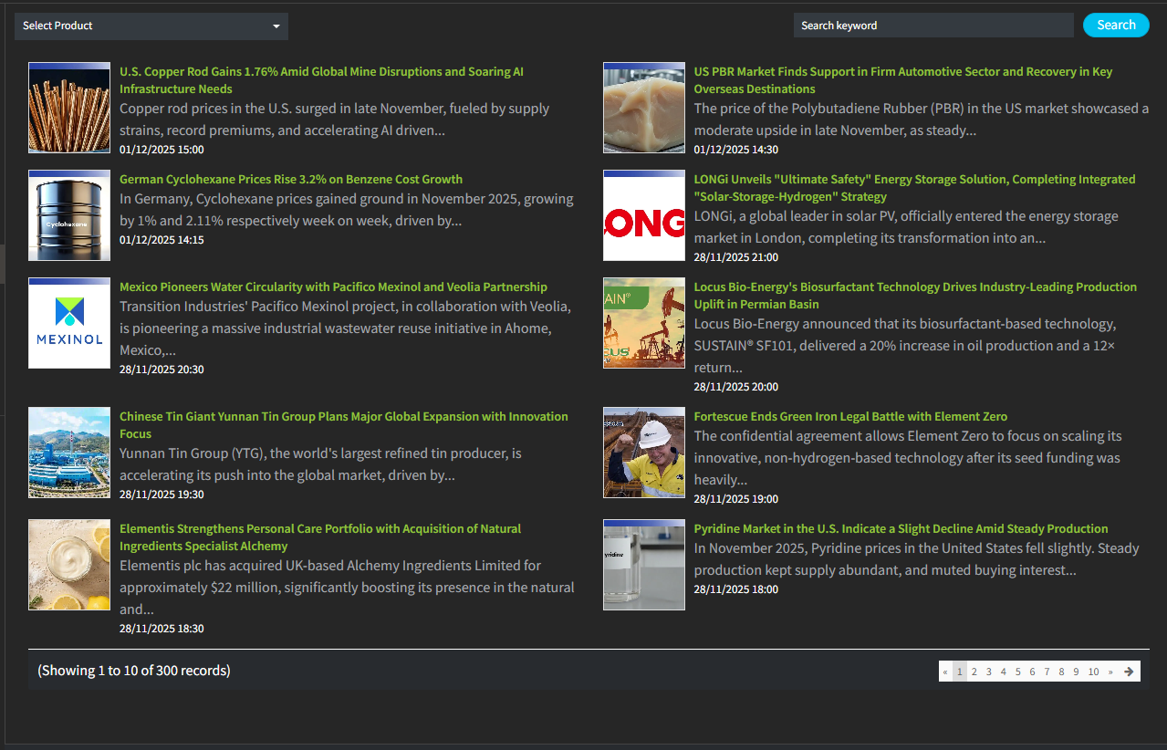Click the timestamp 28/11/2025 19:00

[736, 499]
